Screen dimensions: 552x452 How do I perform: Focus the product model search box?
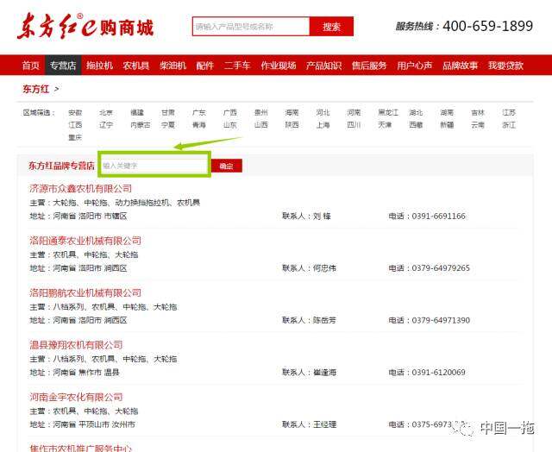[x=251, y=27]
